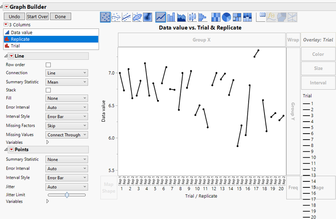Select the Box Plot element icon
This screenshot has width=336, height=219.
[192, 17]
